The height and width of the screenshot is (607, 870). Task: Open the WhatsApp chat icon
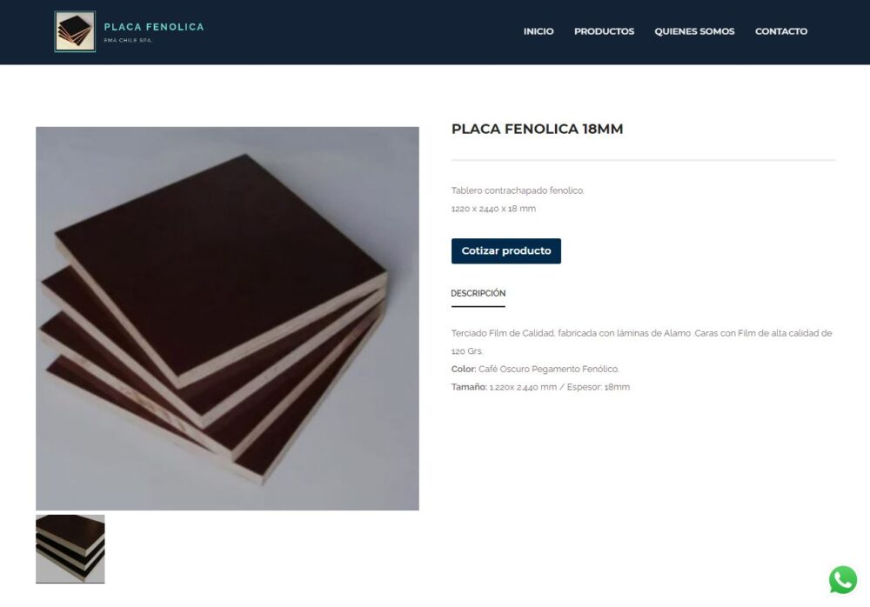click(843, 580)
